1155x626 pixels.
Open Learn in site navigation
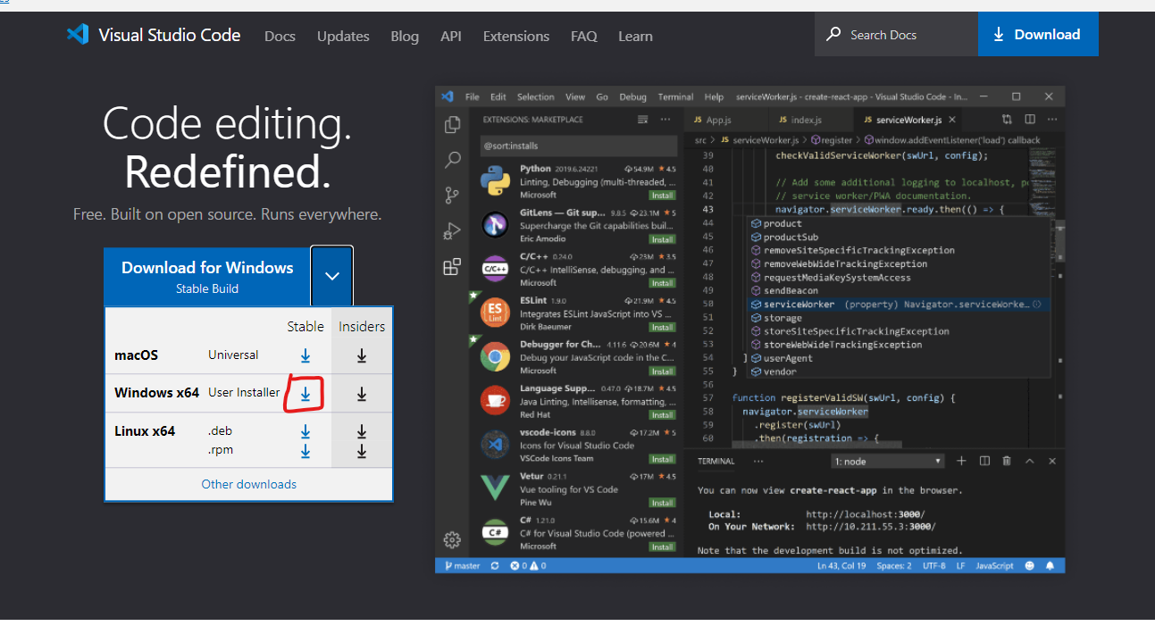pyautogui.click(x=635, y=36)
